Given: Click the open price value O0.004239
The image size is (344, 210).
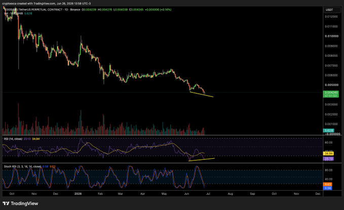Looking at the screenshot, I should [89, 10].
